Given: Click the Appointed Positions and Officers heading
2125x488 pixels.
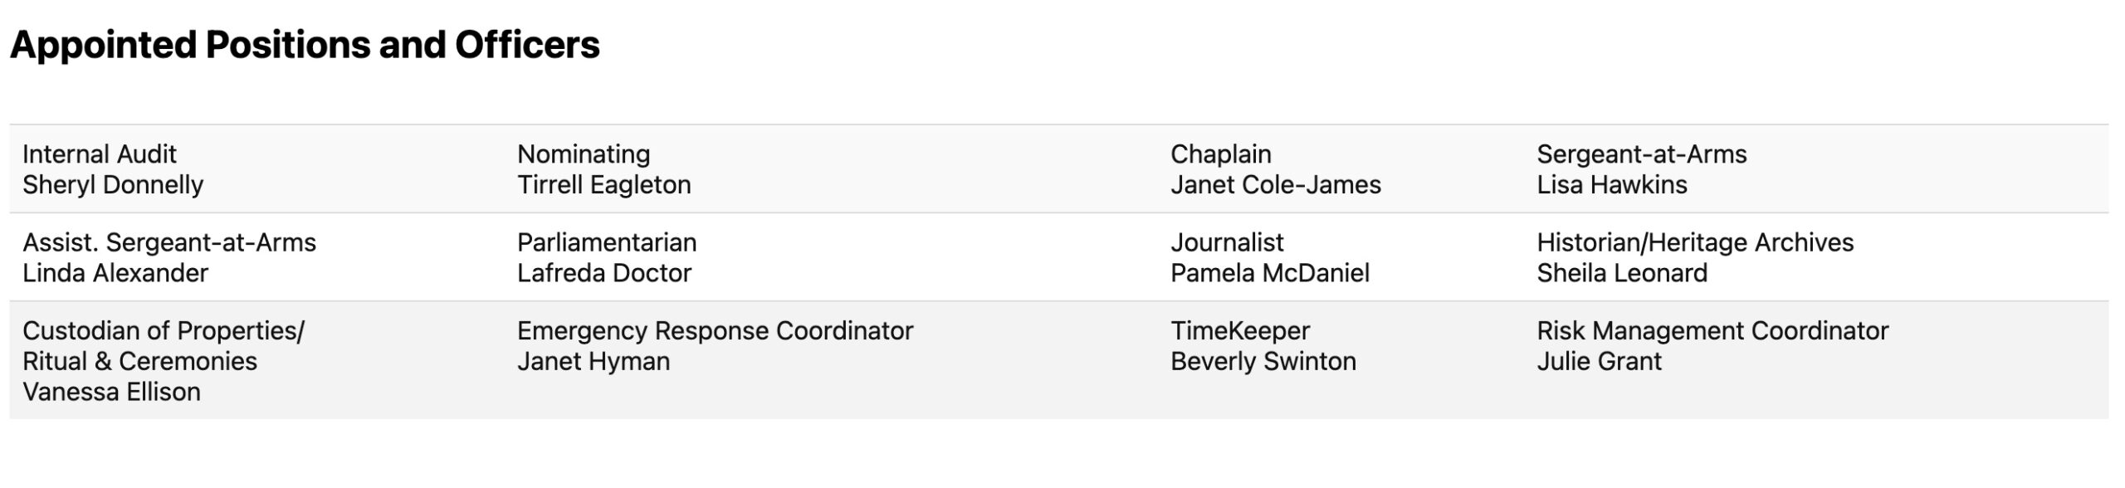Looking at the screenshot, I should 305,45.
